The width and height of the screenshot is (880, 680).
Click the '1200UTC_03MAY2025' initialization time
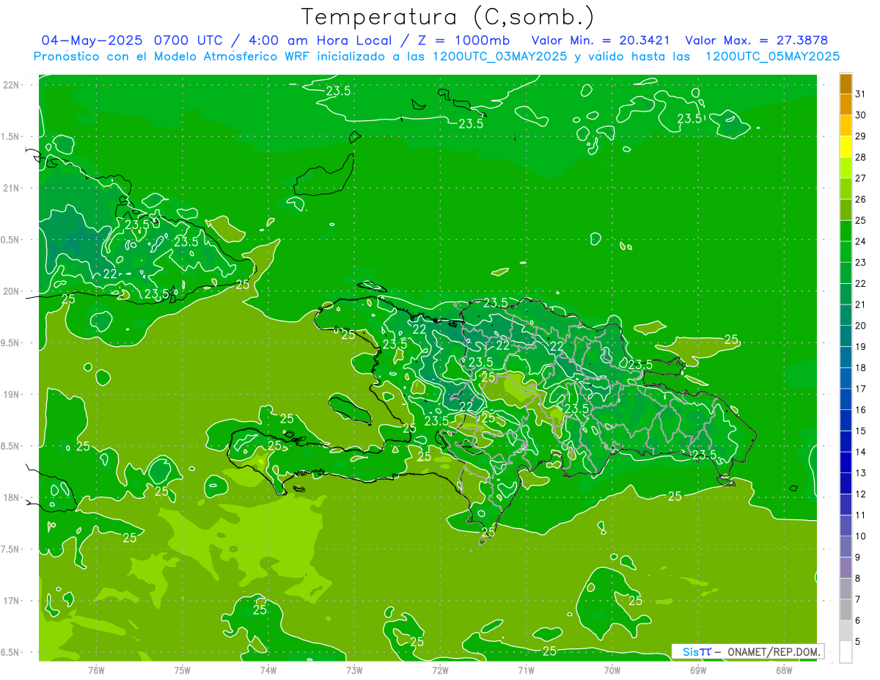click(x=499, y=56)
